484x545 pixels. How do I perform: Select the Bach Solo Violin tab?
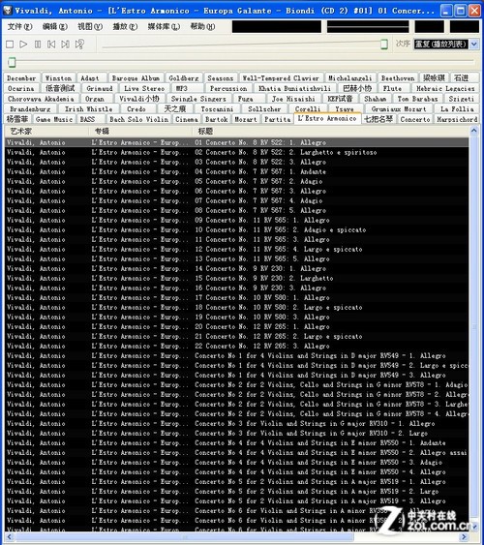139,119
